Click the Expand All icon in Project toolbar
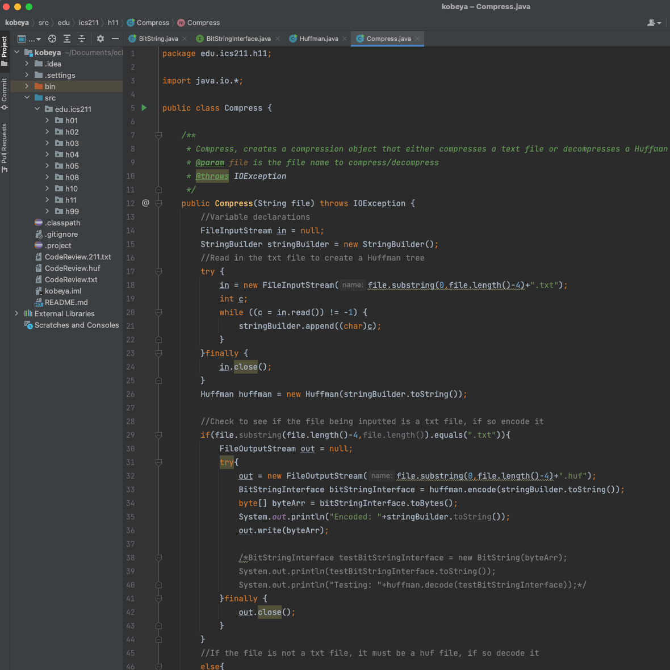670x670 pixels. (x=67, y=39)
